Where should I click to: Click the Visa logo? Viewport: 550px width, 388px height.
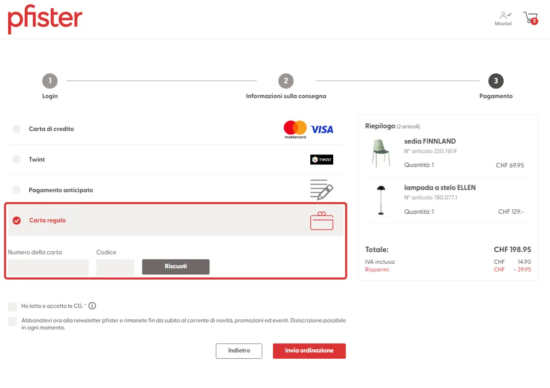pyautogui.click(x=322, y=129)
